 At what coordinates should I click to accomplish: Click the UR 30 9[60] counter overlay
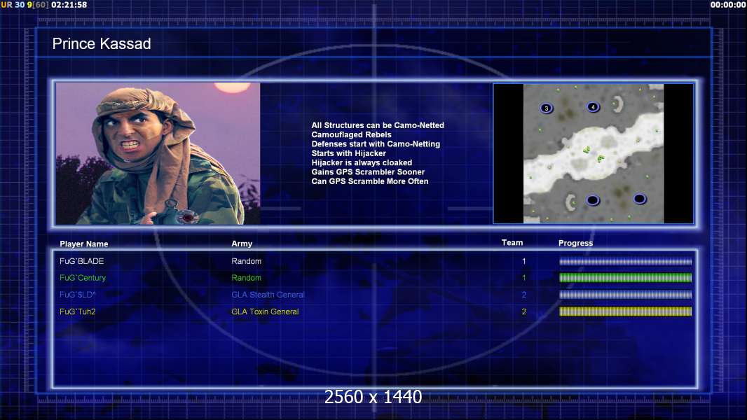(x=25, y=5)
